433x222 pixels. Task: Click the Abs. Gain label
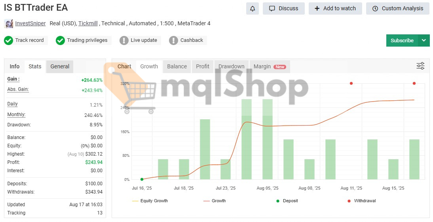pos(18,89)
